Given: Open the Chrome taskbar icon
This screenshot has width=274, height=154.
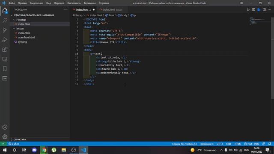Looking at the screenshot, I should [44, 150].
